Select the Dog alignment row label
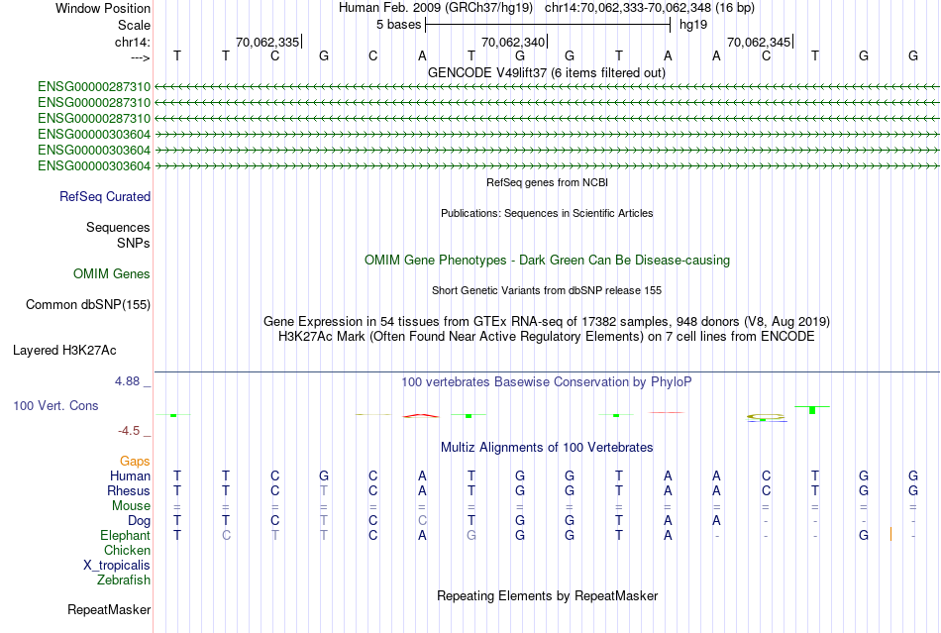Viewport: 941px width, 633px height. (139, 521)
